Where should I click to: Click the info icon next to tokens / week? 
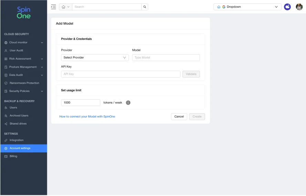tap(128, 103)
